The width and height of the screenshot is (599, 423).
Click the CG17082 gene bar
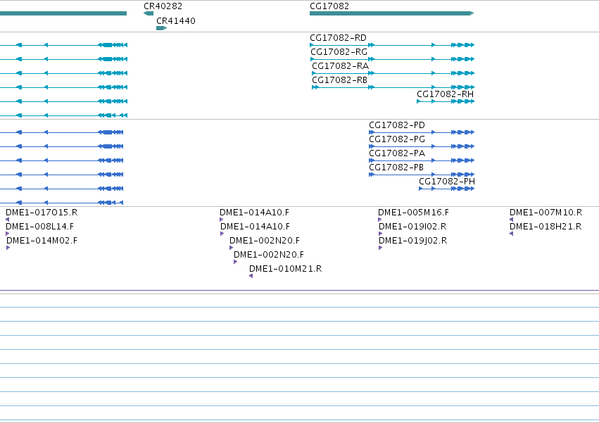pos(391,13)
